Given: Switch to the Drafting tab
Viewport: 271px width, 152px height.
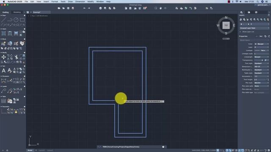Looking at the screenshot, I should pos(6,12).
